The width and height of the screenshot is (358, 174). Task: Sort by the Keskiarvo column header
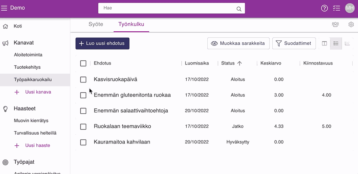271,63
